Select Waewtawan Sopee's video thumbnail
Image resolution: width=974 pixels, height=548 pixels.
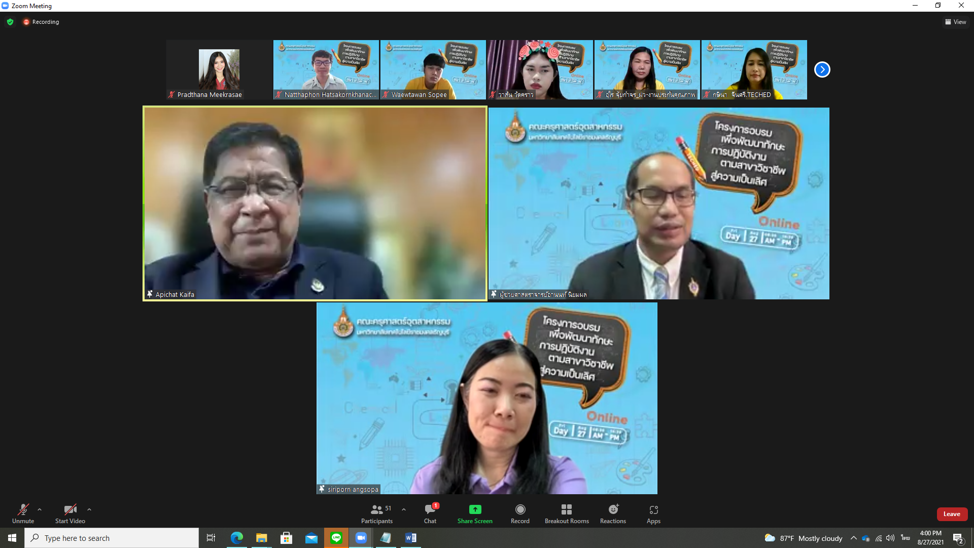coord(433,70)
